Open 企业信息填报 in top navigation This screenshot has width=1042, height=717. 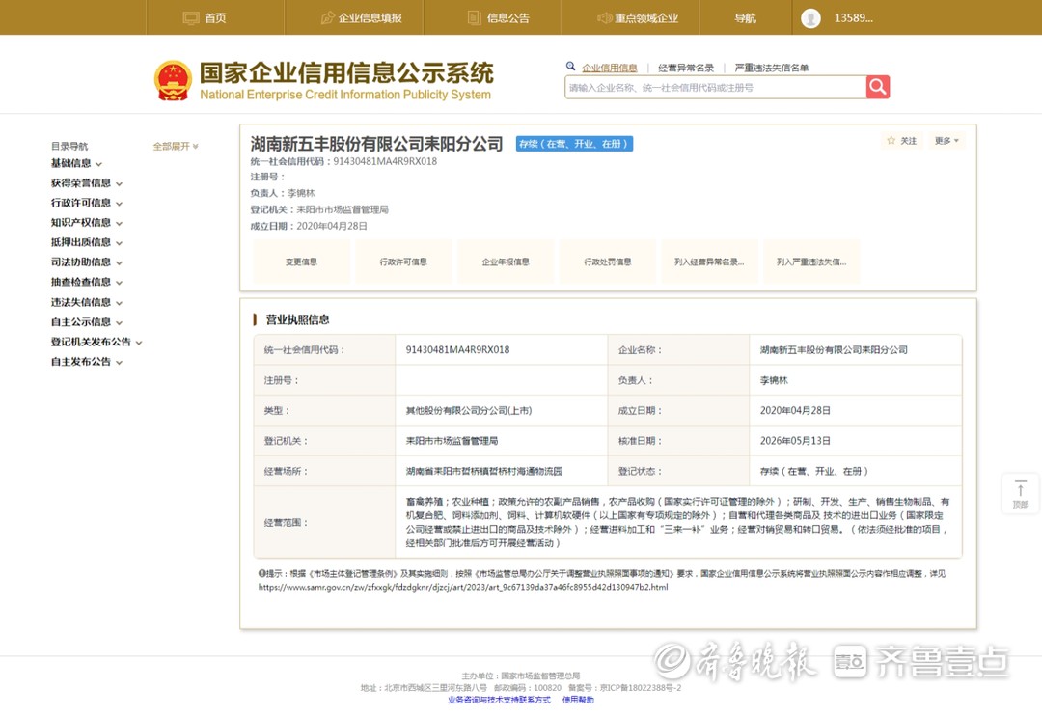370,18
